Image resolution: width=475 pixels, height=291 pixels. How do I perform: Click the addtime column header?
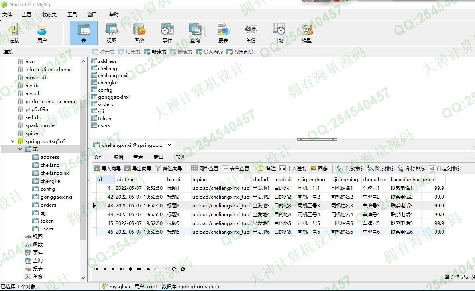[x=140, y=180]
